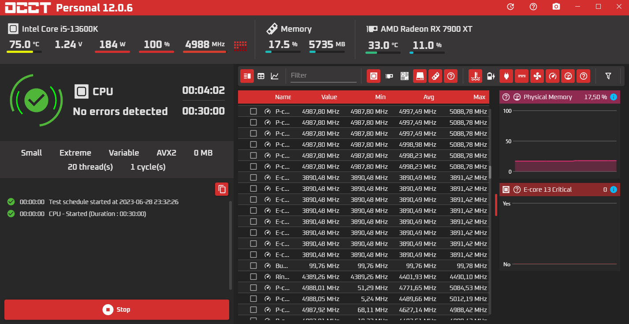Toggle the unknown sensor filter beside the round gauge icon

coord(583,76)
